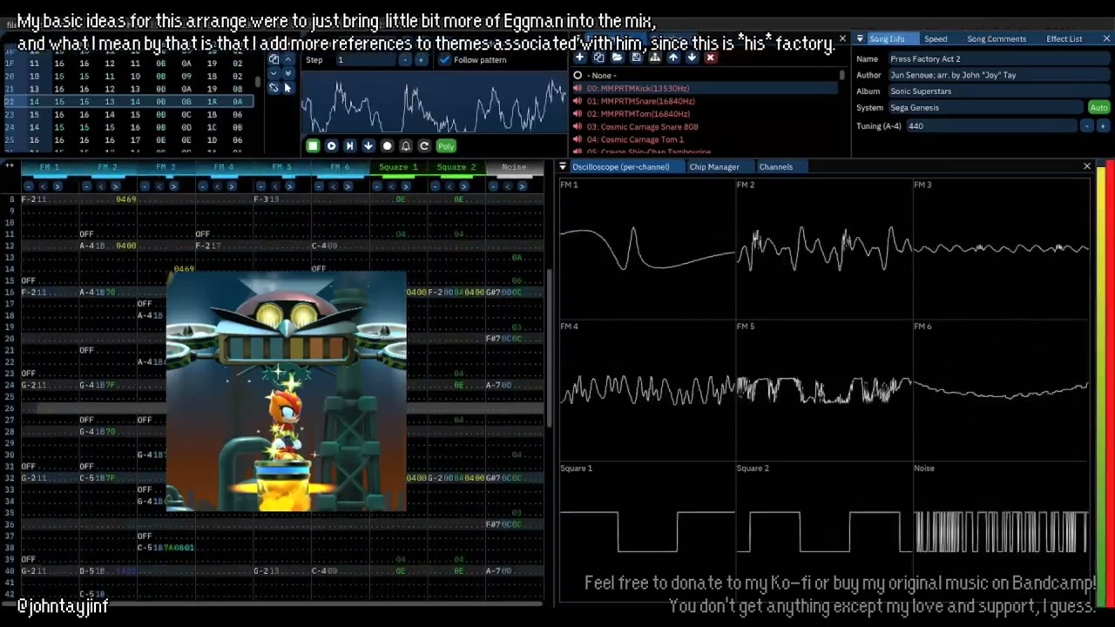Image resolution: width=1115 pixels, height=627 pixels.
Task: Delete the selected instrument with the red X
Action: pos(710,57)
